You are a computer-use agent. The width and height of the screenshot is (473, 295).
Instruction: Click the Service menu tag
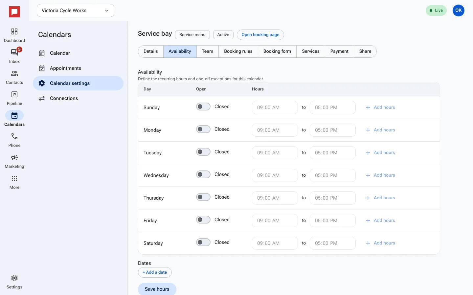pyautogui.click(x=192, y=35)
